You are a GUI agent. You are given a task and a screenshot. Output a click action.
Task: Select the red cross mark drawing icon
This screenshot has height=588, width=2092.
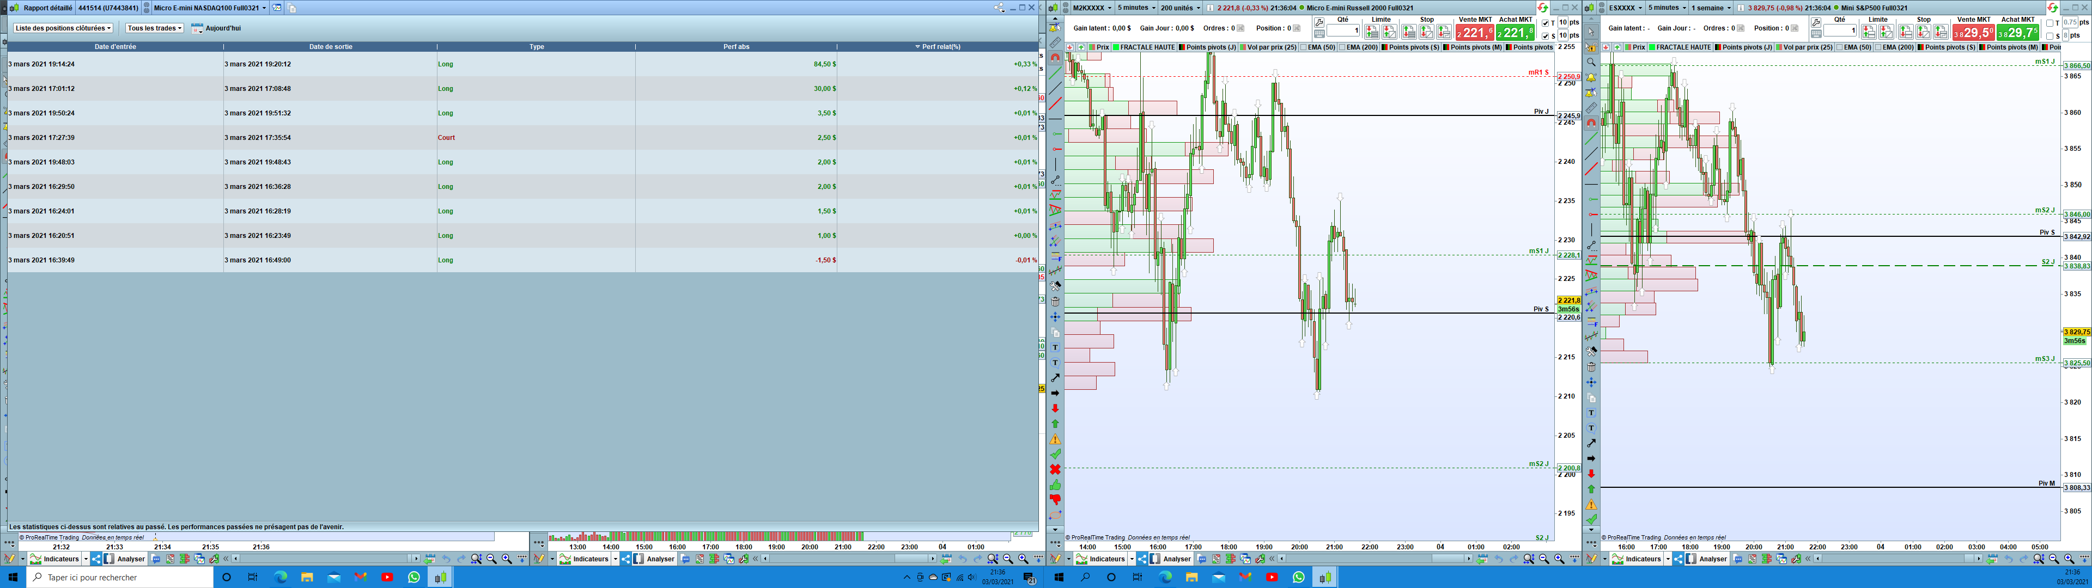(1055, 469)
